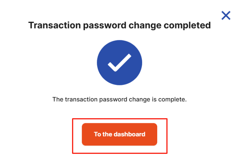The image size is (238, 159).
Task: Click the orange To the dashboard button
Action: coord(119,134)
